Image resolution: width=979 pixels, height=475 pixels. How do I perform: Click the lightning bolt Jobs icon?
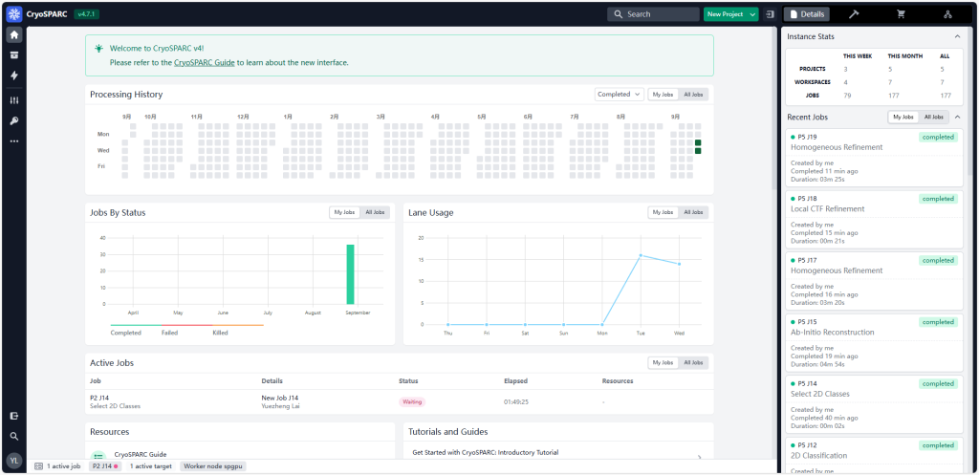coord(13,75)
